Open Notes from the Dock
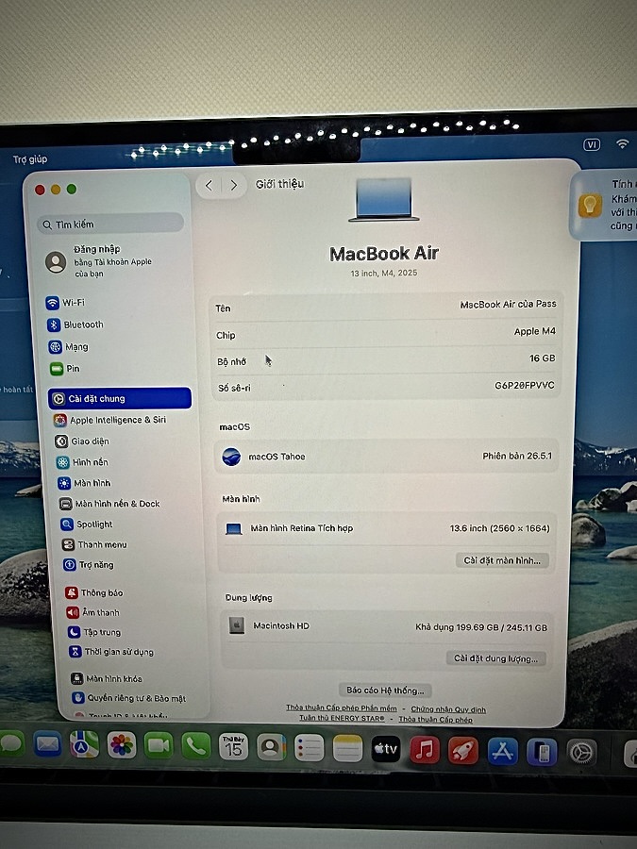This screenshot has height=849, width=637. pos(347,749)
